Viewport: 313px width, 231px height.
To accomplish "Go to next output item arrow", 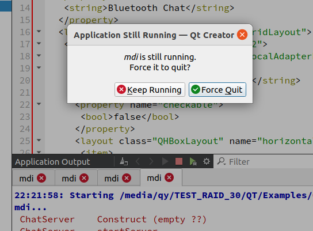I will pyautogui.click(x=151, y=161).
